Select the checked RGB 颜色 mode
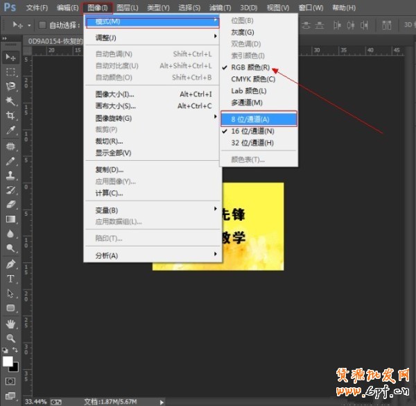This screenshot has height=406, width=416. tap(252, 69)
